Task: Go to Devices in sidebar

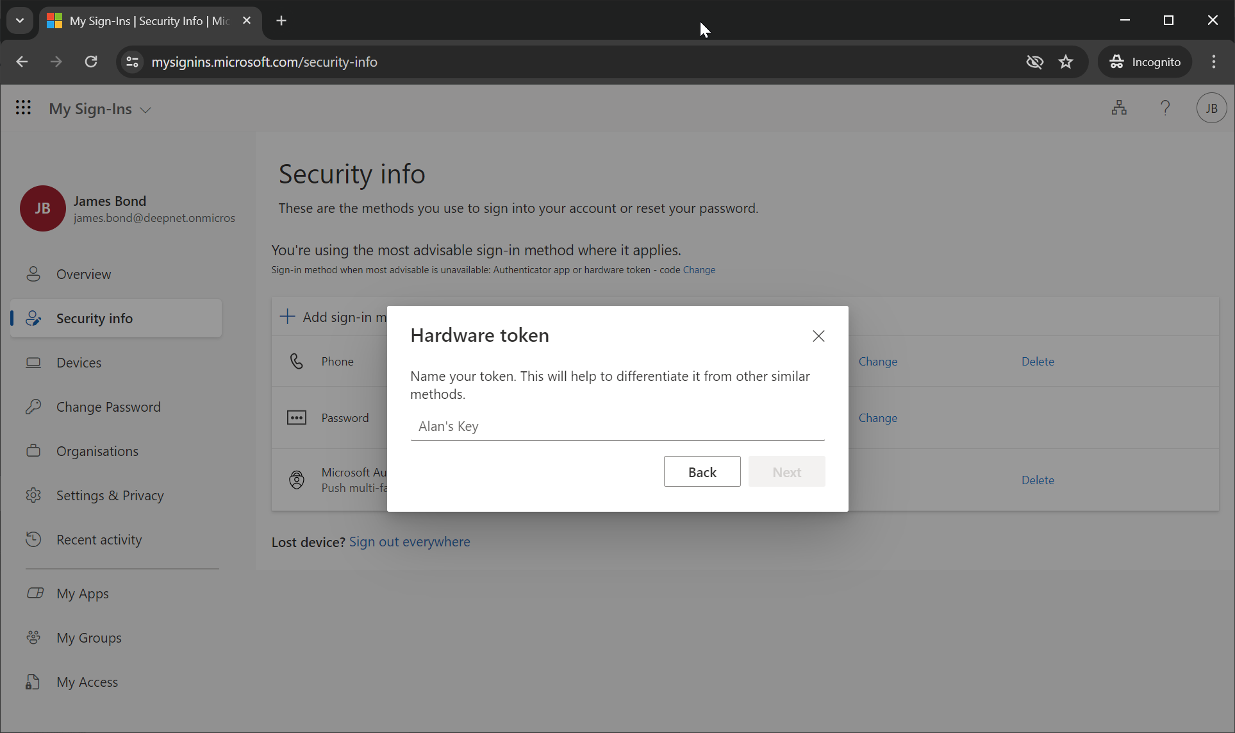Action: pyautogui.click(x=79, y=363)
